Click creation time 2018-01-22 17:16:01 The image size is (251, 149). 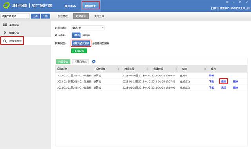(163, 87)
